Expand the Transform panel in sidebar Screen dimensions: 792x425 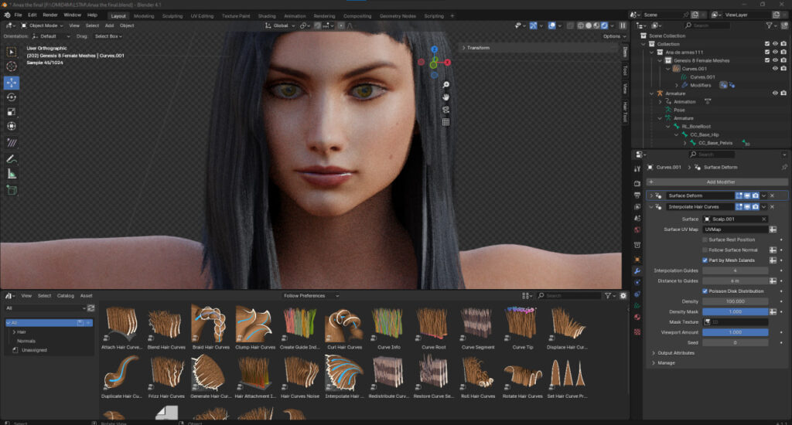[x=464, y=48]
